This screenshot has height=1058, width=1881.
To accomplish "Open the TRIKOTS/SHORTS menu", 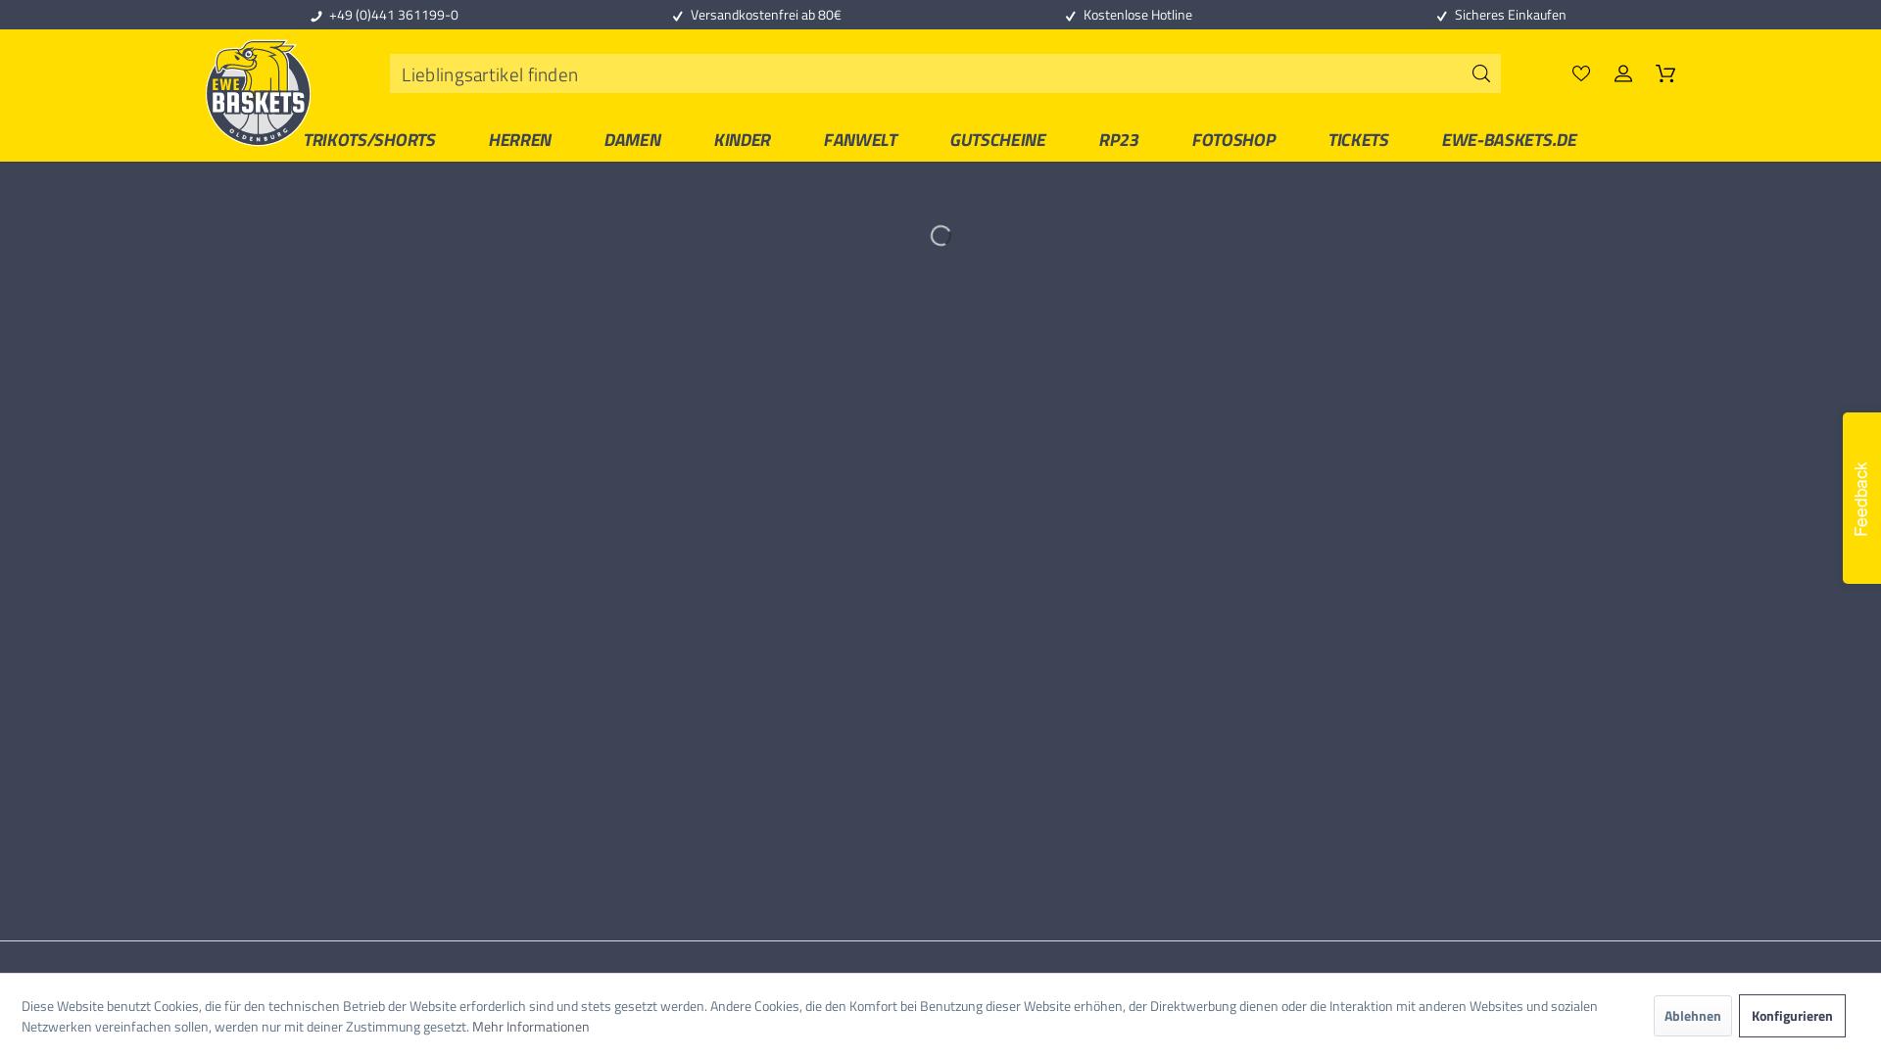I will (369, 140).
